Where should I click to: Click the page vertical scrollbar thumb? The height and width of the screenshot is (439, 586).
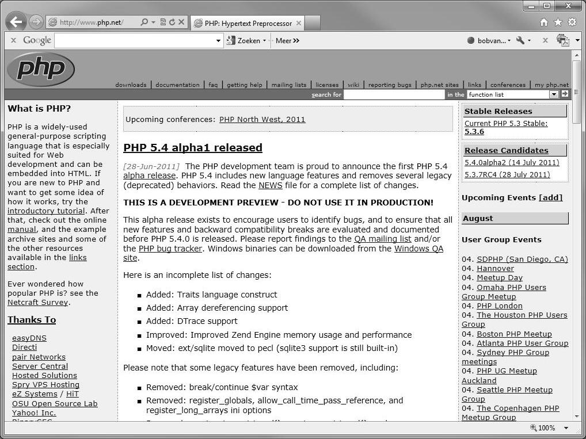(x=577, y=91)
